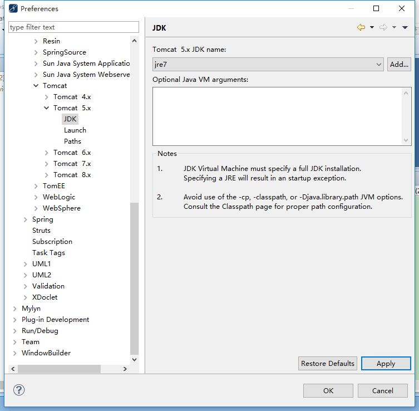Click tree scrollbar down arrow
The height and width of the screenshot is (411, 419).
(x=135, y=360)
